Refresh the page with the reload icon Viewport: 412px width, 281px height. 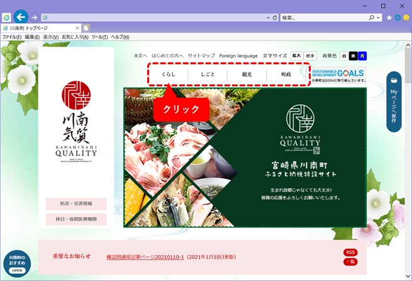[275, 18]
